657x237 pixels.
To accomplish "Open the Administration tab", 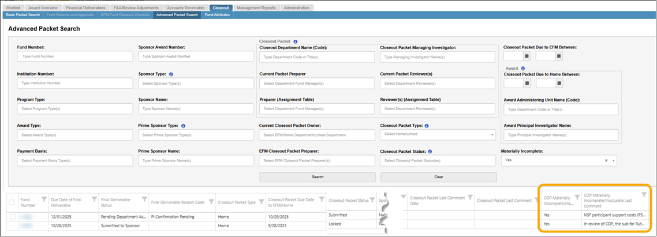I will pyautogui.click(x=297, y=8).
